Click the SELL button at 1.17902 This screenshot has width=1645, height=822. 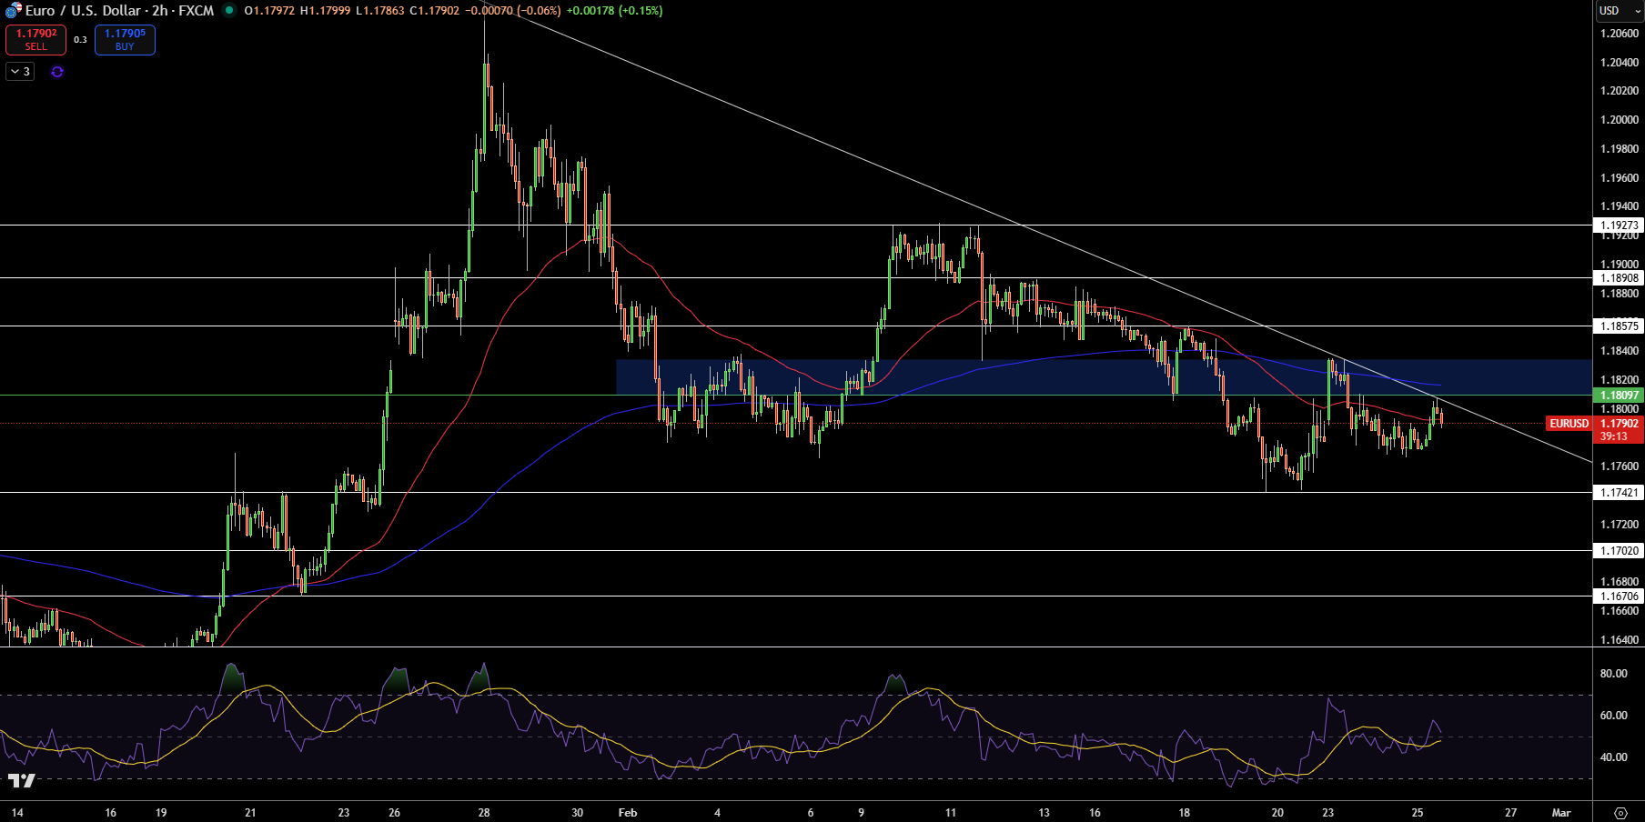click(35, 39)
